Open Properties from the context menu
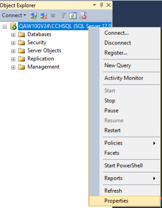This screenshot has height=208, width=162. click(x=124, y=201)
